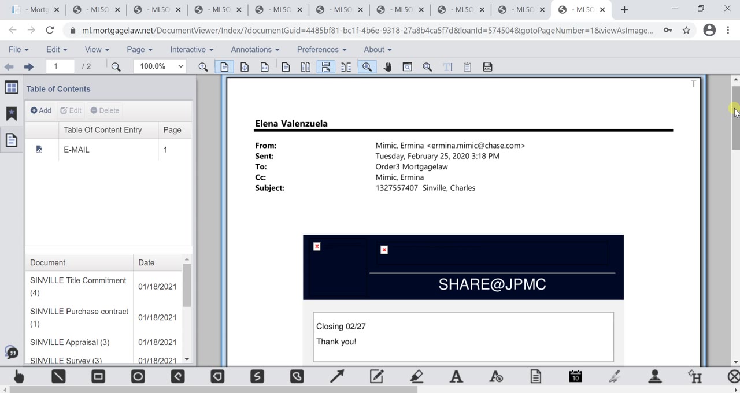The height and width of the screenshot is (393, 740).
Task: Select the sticky note annotation tool
Action: (535, 377)
